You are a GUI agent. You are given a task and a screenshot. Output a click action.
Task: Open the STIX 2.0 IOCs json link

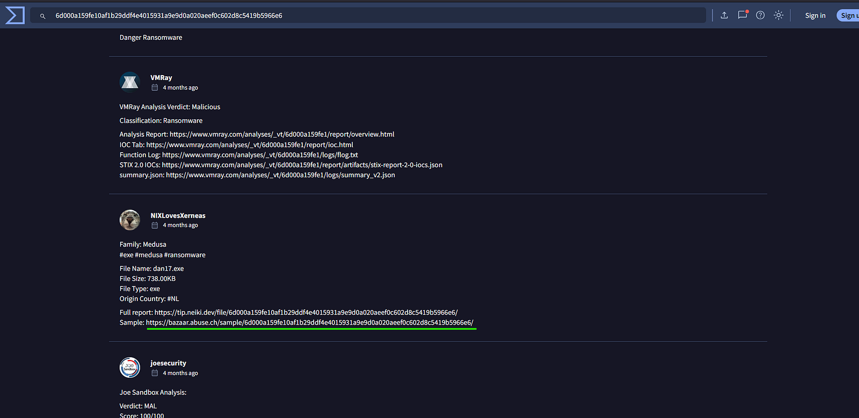302,165
